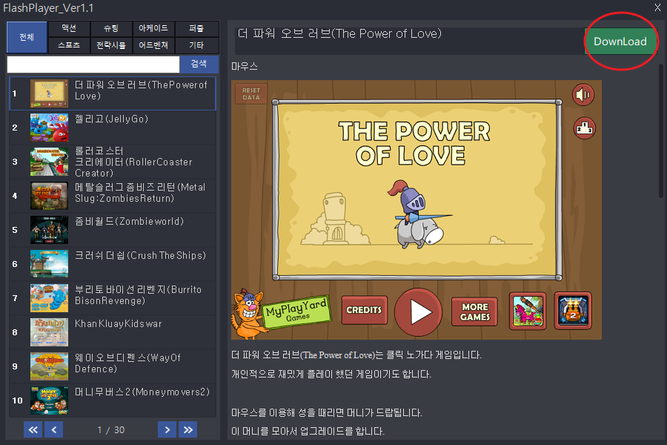Open the armored number 2 game icon
Screen dimensions: 667x445
[573, 311]
